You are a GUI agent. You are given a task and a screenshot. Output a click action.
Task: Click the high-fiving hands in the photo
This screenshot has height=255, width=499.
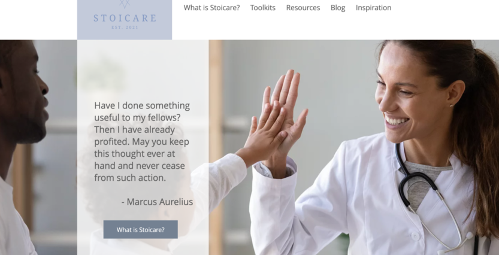pyautogui.click(x=277, y=119)
